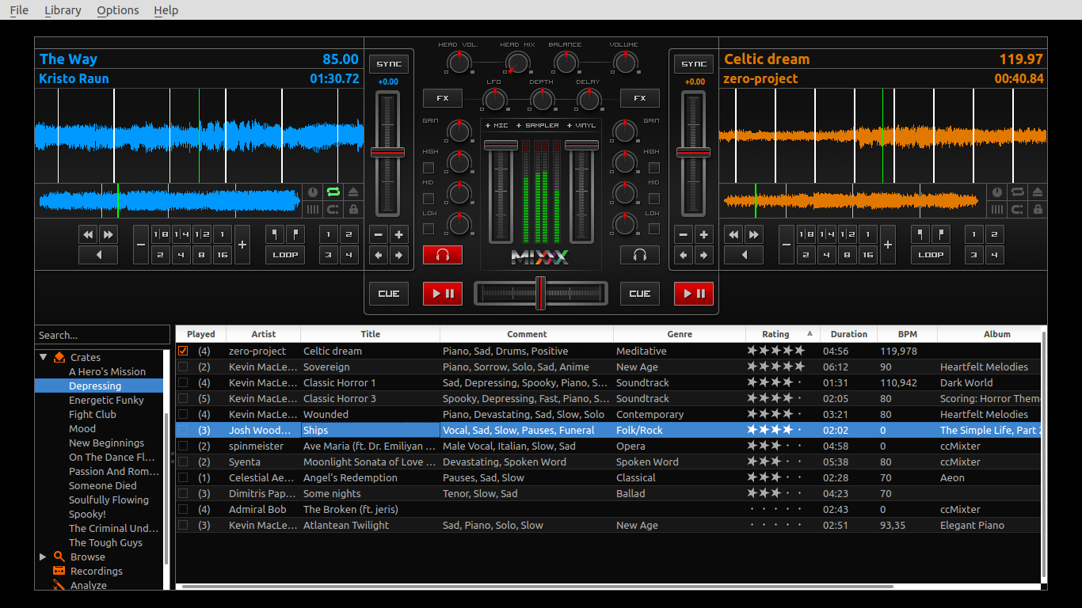Expand the Browse tree node
The image size is (1082, 608).
(44, 557)
